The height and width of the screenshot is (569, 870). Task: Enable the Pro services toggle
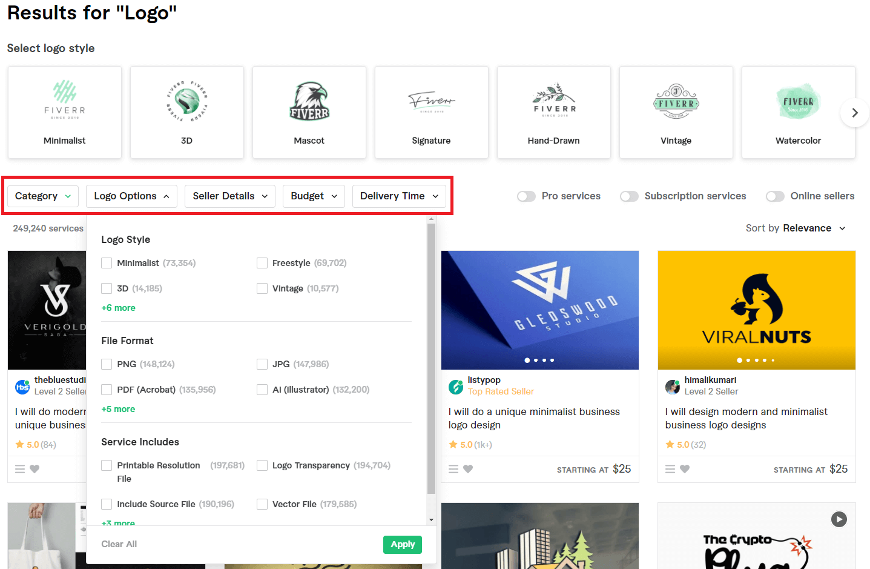click(x=526, y=196)
